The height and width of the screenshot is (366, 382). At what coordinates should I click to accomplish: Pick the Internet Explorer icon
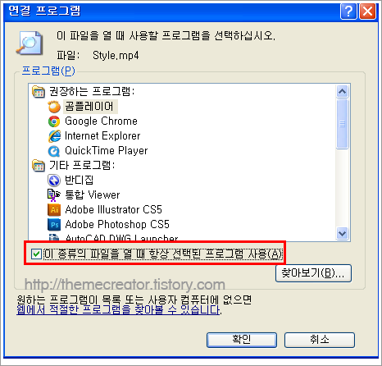tap(54, 136)
